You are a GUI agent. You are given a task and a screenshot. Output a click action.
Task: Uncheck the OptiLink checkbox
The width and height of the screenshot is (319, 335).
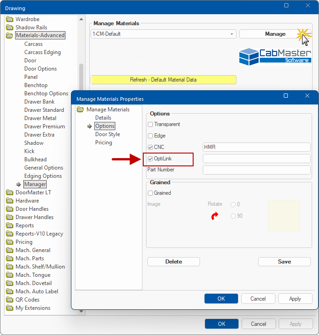(151, 159)
